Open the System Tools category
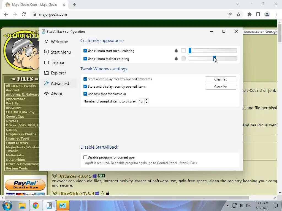Screen dimensions: 282x211 coord(17,168)
